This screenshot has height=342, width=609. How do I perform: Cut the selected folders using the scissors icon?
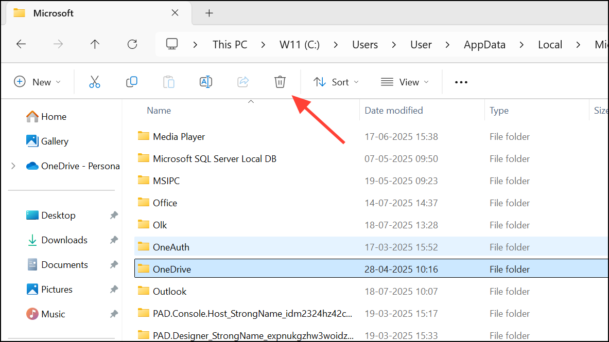click(95, 82)
